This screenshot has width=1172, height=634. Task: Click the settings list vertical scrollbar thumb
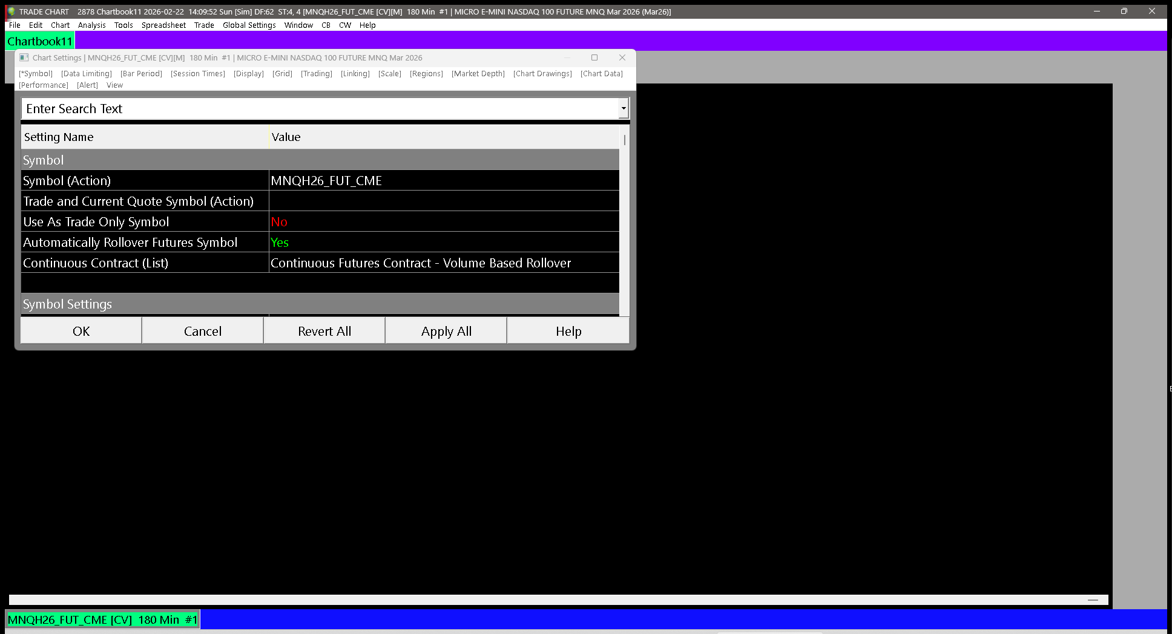click(x=624, y=140)
